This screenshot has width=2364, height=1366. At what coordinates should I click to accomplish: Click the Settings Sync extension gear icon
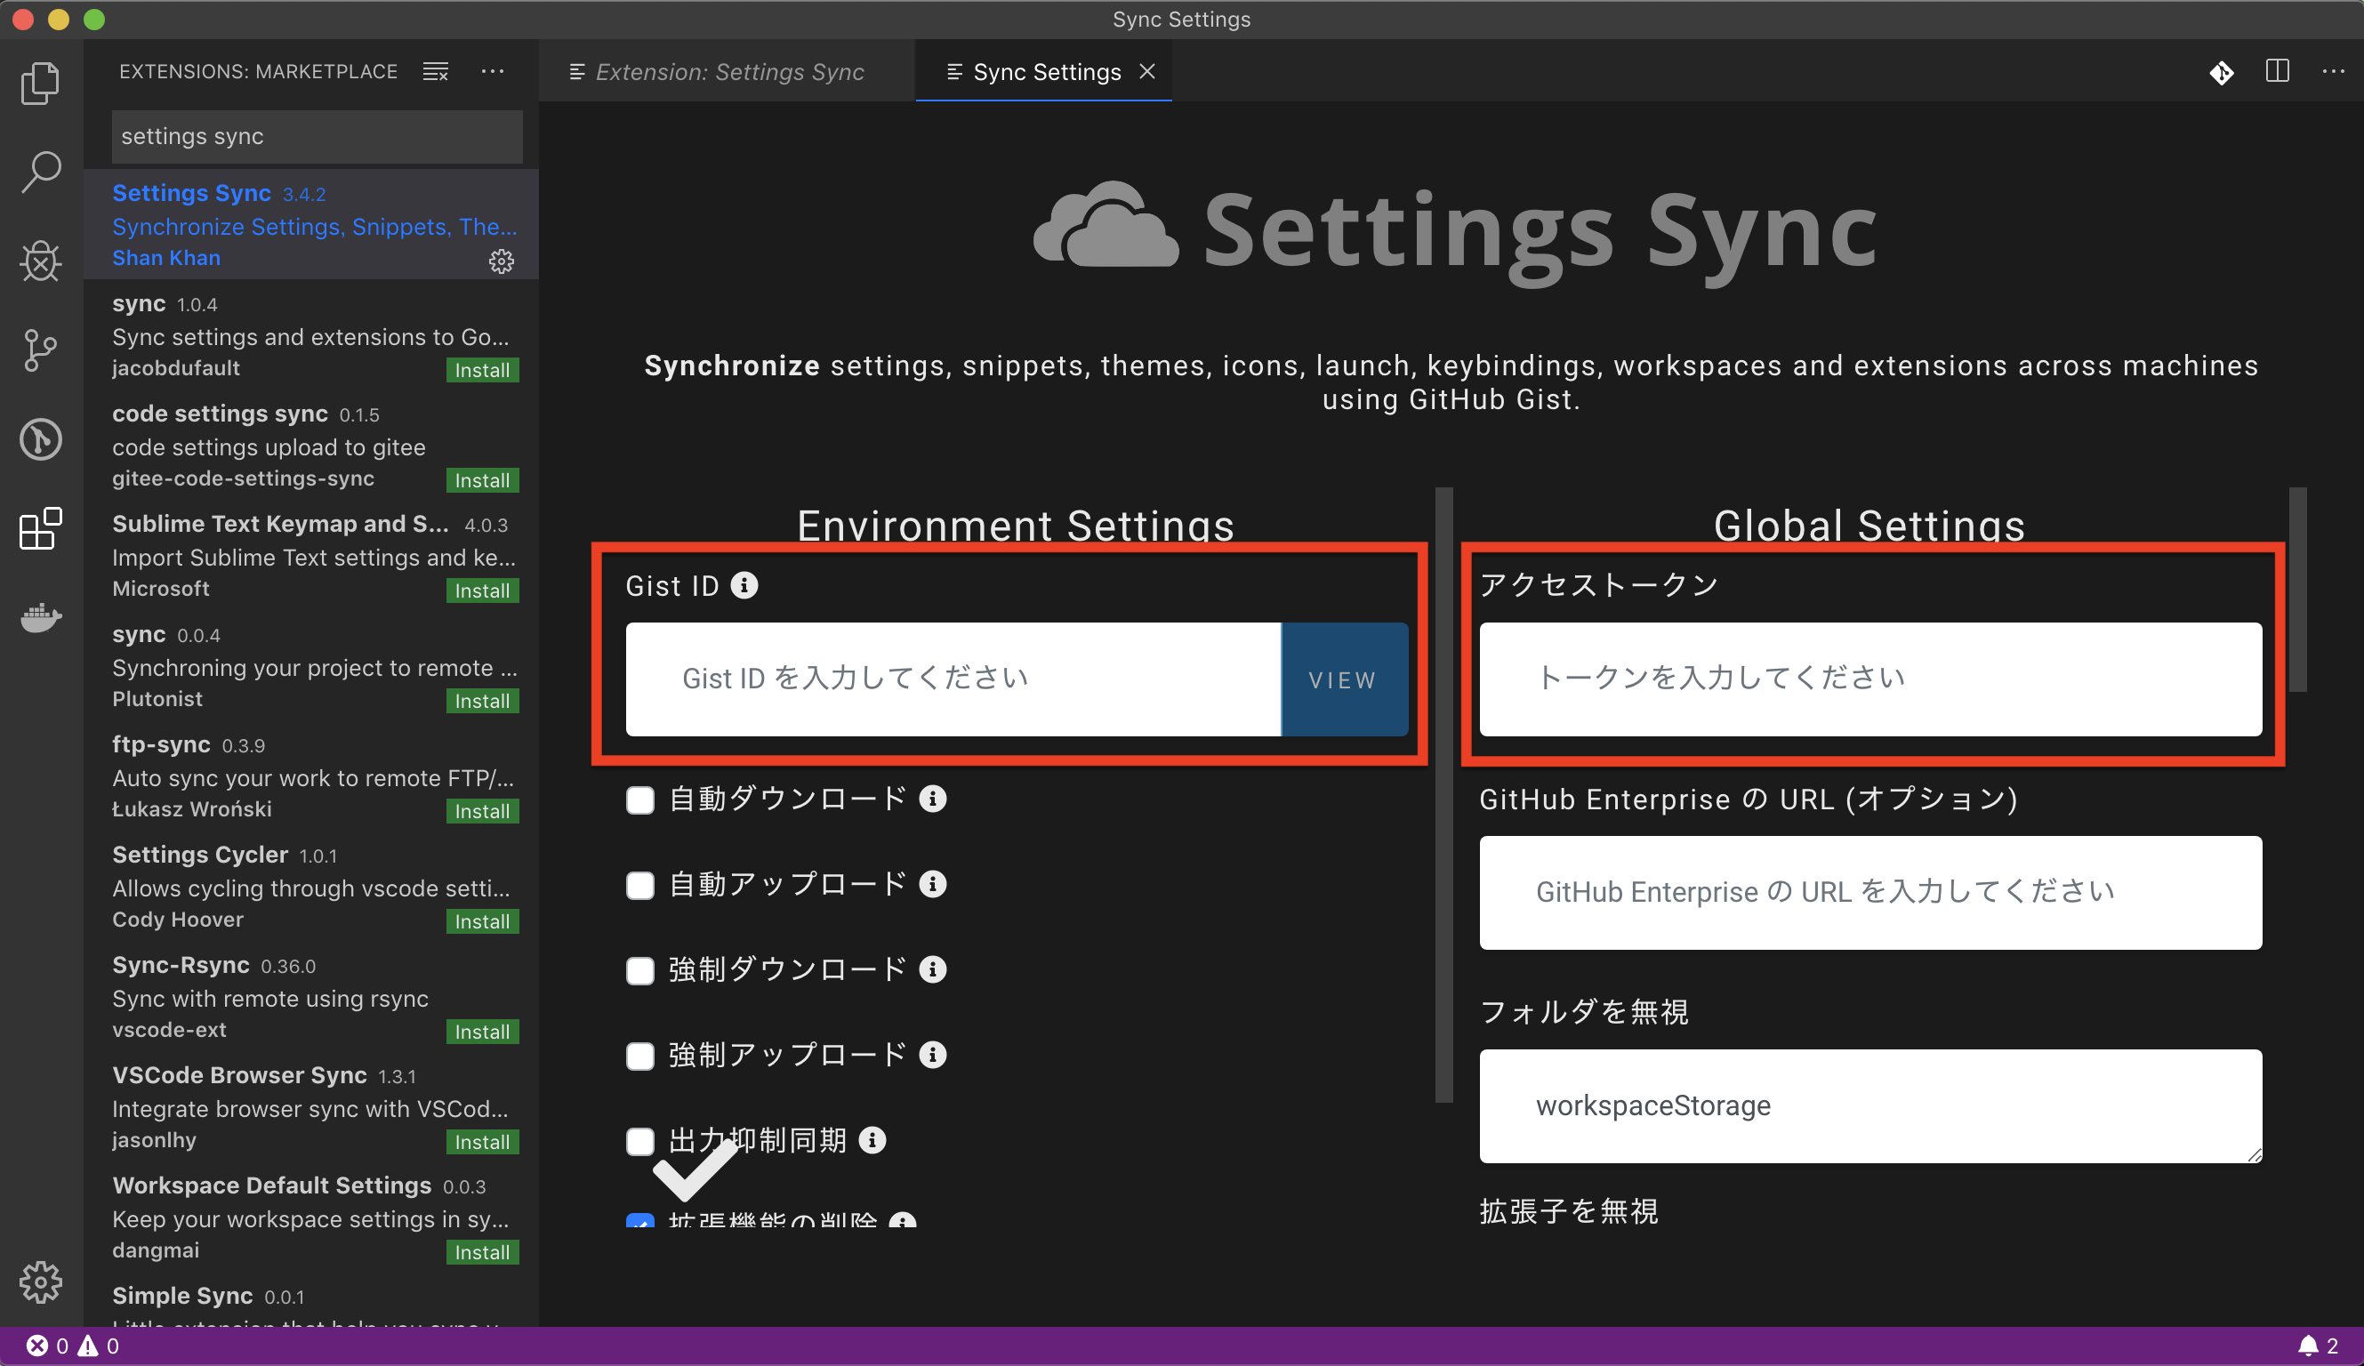point(502,261)
